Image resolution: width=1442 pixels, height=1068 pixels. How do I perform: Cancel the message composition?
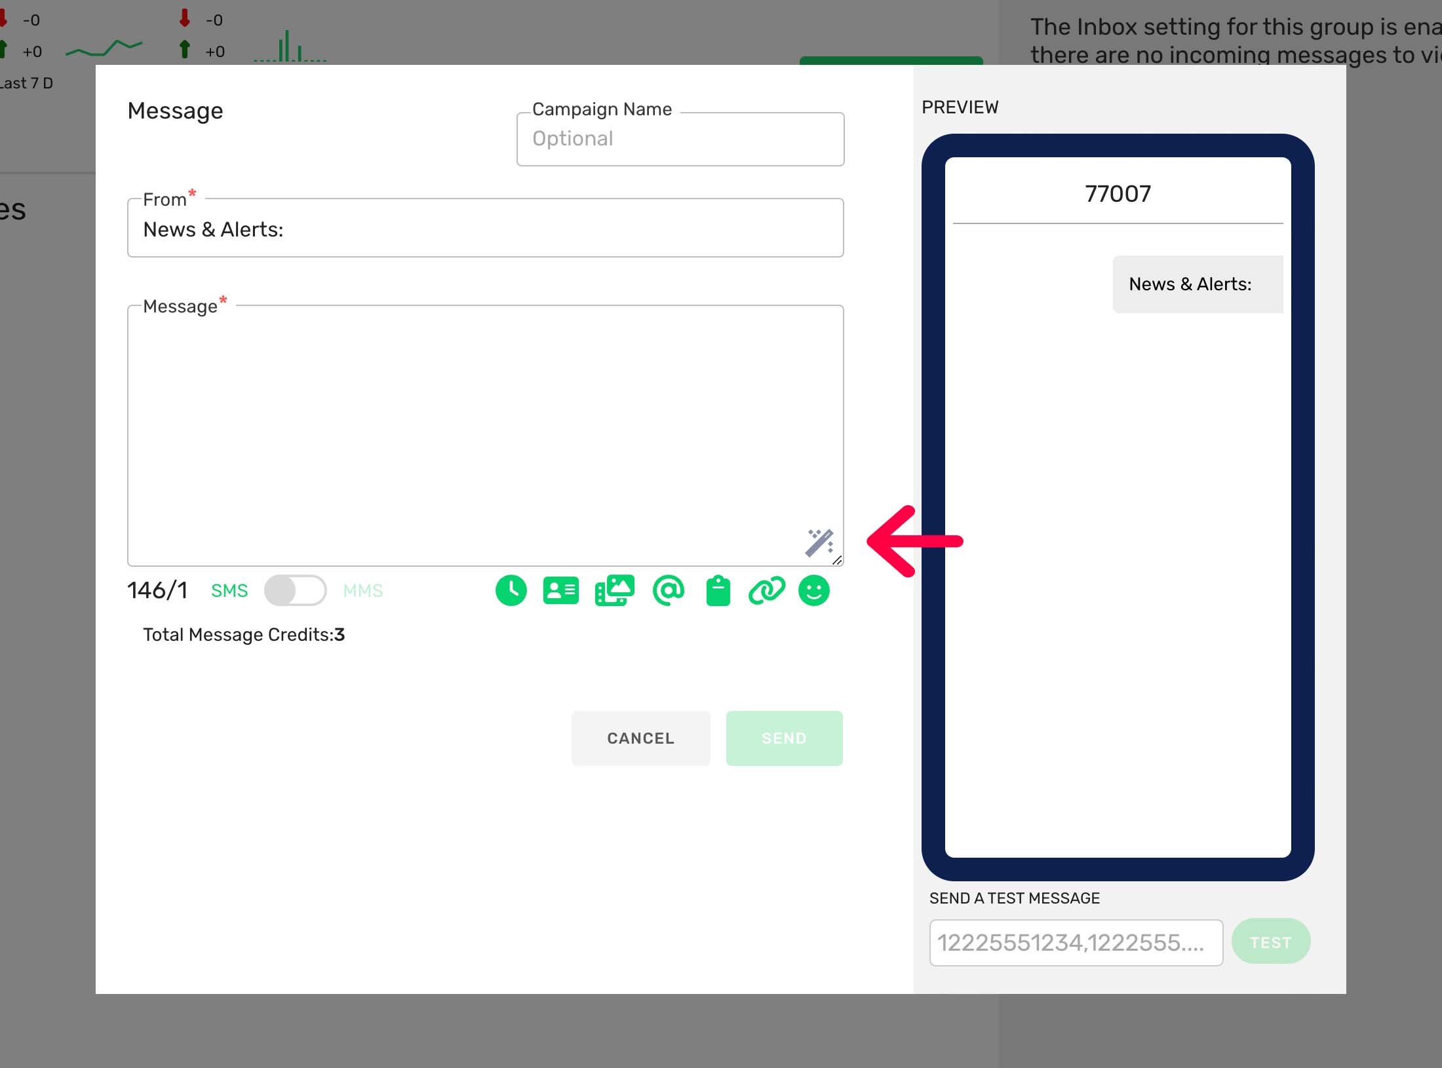[x=640, y=738]
